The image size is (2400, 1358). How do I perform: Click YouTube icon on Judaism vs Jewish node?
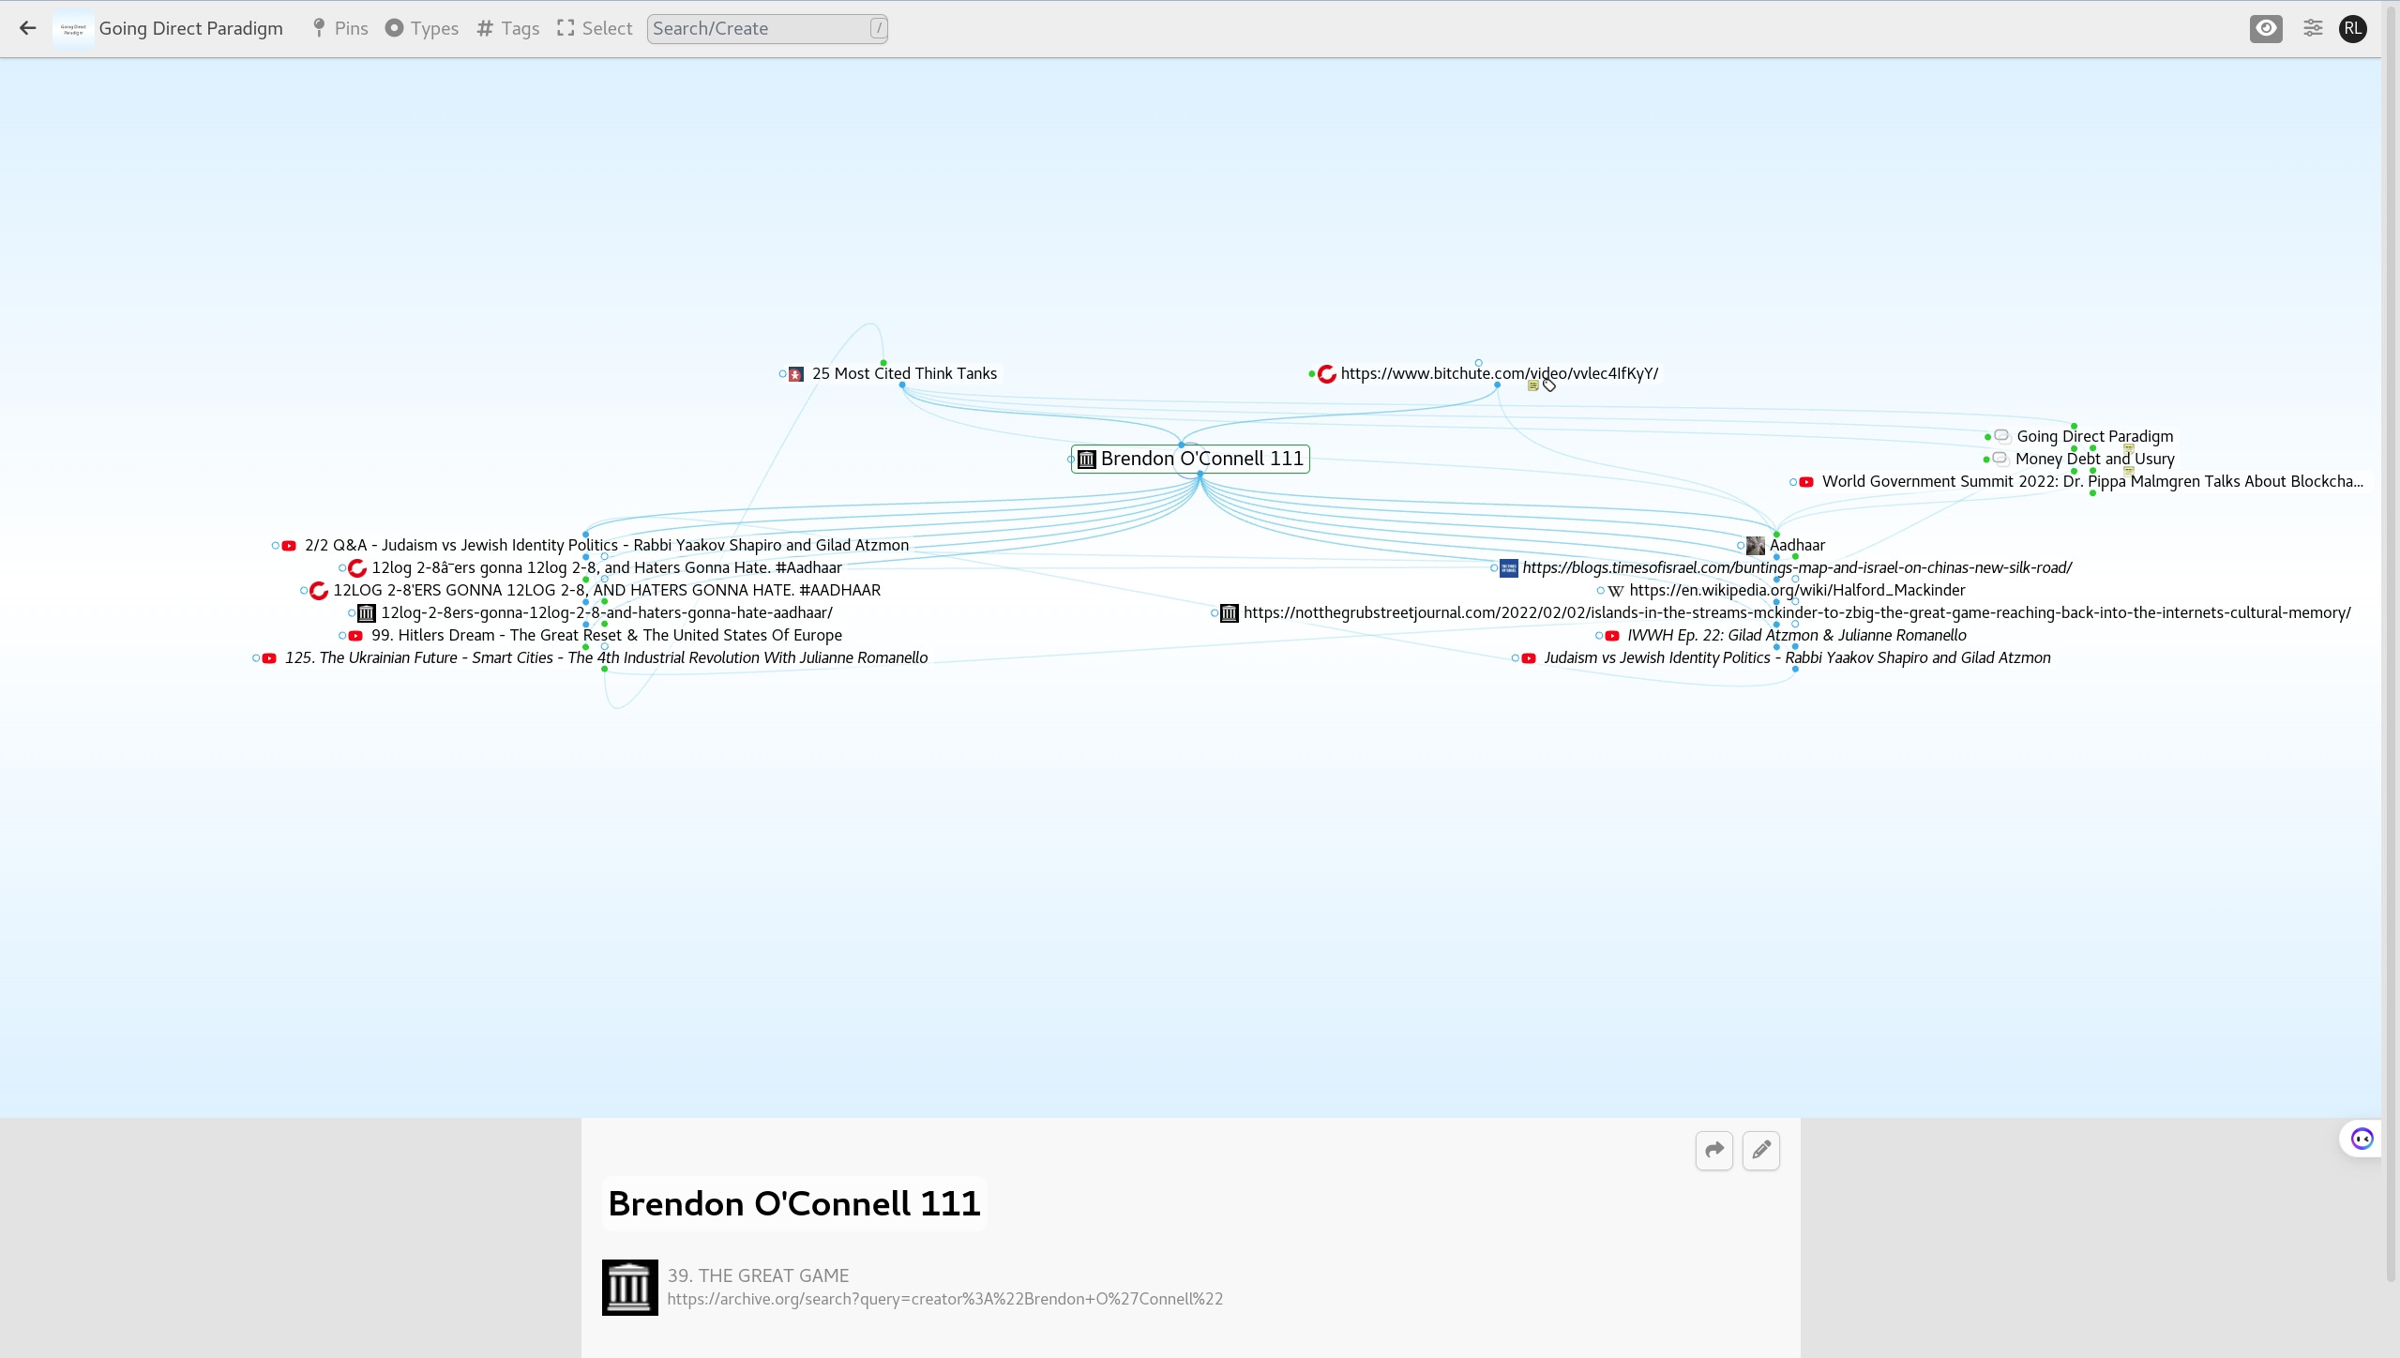[x=1529, y=658]
